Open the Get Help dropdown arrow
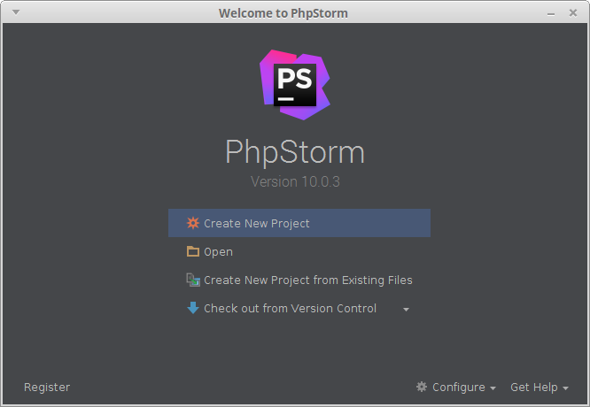The height and width of the screenshot is (407, 590). 565,388
